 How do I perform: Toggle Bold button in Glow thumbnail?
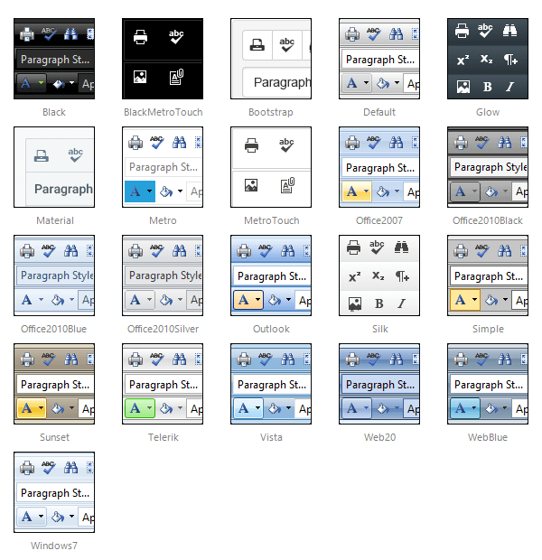tap(487, 87)
